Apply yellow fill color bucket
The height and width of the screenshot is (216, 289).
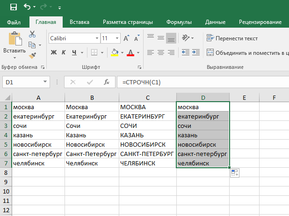115,52
